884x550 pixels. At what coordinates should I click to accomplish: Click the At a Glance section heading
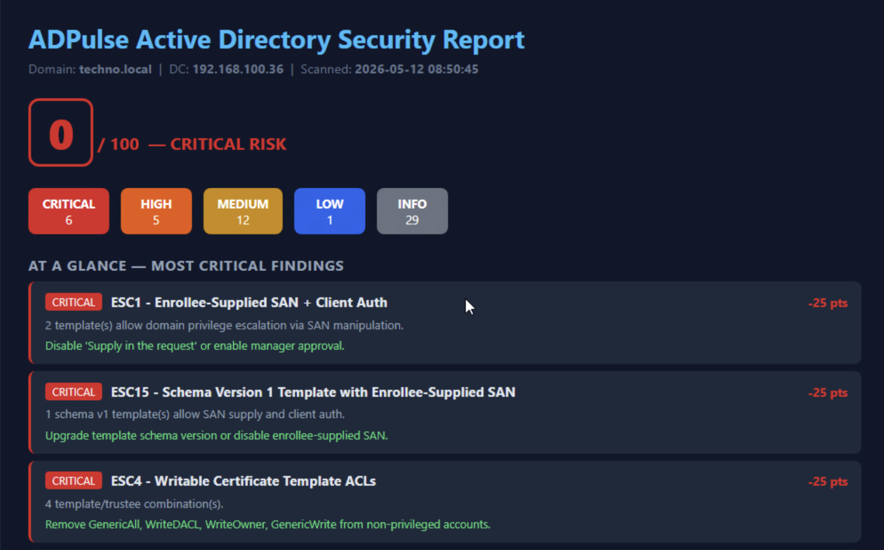186,266
